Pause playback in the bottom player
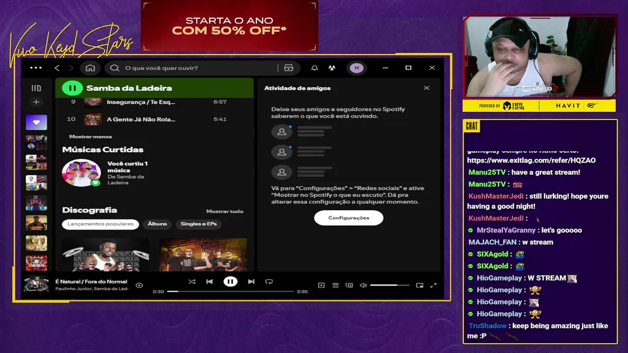This screenshot has height=353, width=628. pyautogui.click(x=230, y=281)
